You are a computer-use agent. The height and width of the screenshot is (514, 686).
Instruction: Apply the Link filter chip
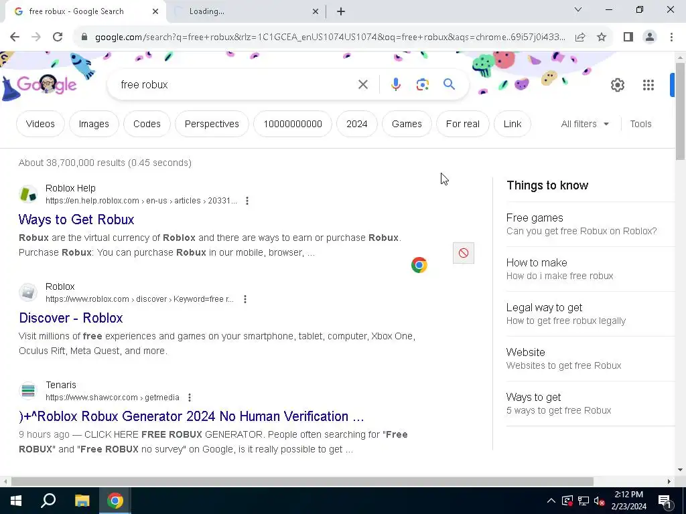click(512, 124)
